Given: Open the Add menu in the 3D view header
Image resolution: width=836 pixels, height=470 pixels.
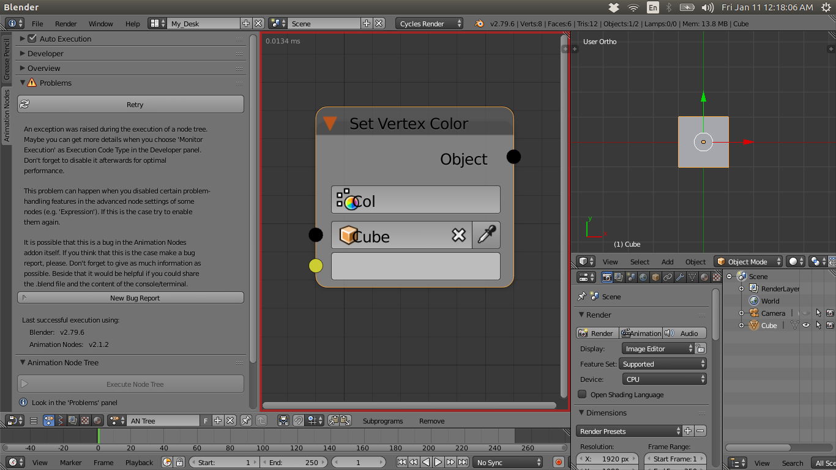Looking at the screenshot, I should click(x=667, y=261).
